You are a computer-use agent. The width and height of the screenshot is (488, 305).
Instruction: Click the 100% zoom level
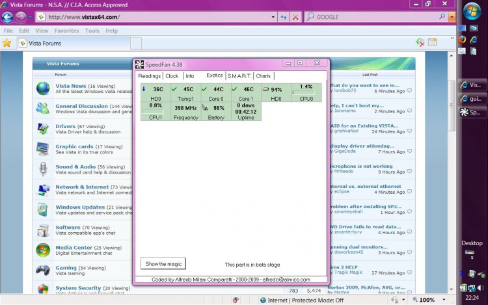click(427, 300)
